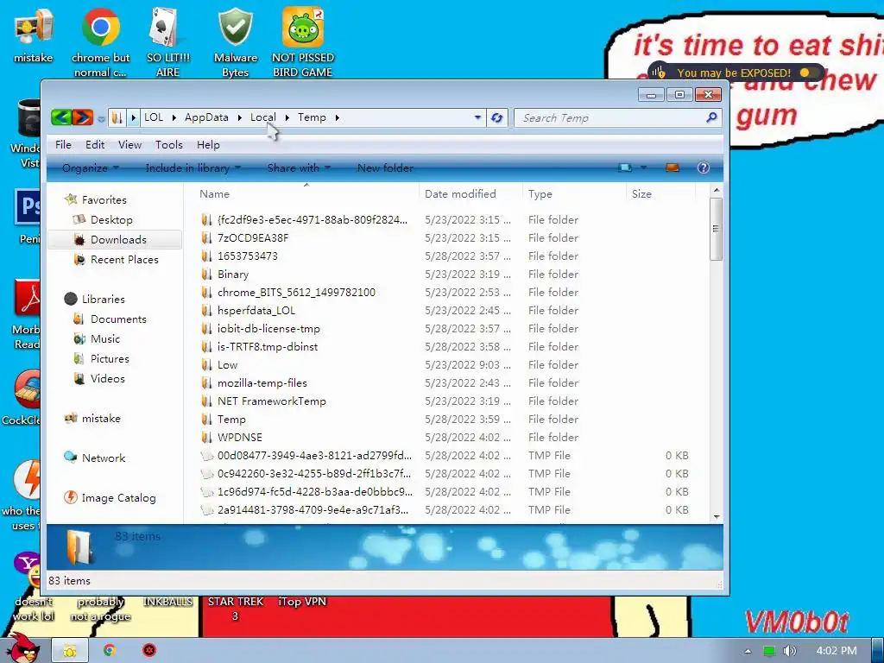Click the red round taskbar icon
This screenshot has width=884, height=663.
coord(149,651)
